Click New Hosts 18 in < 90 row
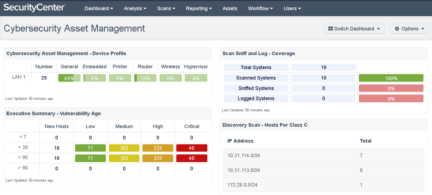The height and width of the screenshot is (195, 432). [57, 158]
